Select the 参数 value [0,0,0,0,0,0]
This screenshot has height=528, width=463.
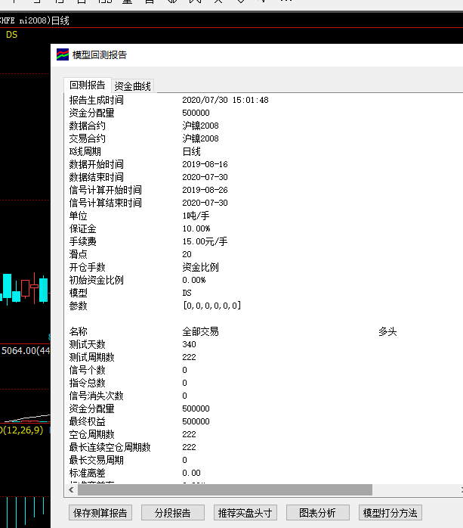coord(211,306)
